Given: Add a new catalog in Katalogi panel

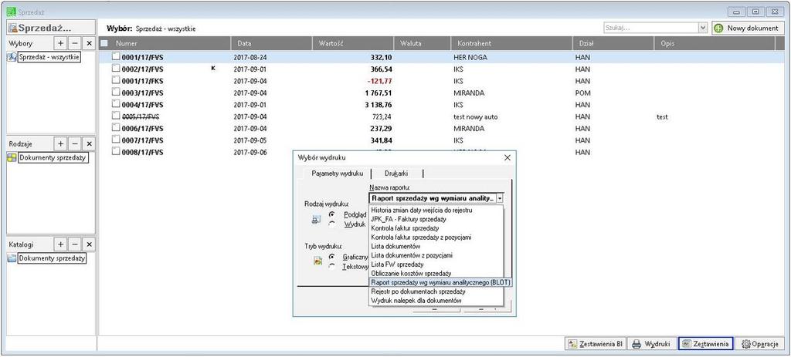Looking at the screenshot, I should pos(60,244).
